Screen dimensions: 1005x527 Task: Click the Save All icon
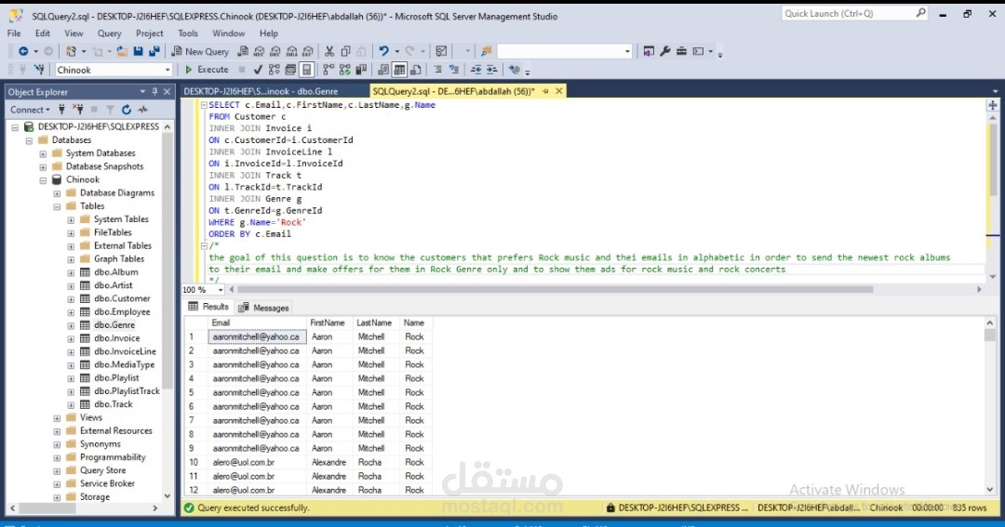click(x=154, y=51)
